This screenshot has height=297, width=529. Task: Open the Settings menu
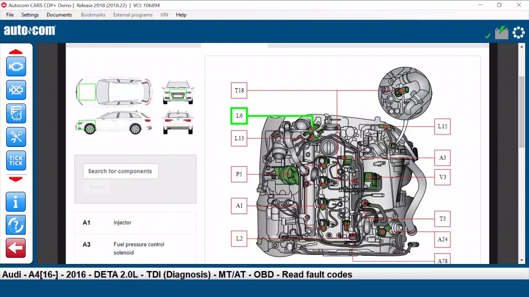(30, 15)
